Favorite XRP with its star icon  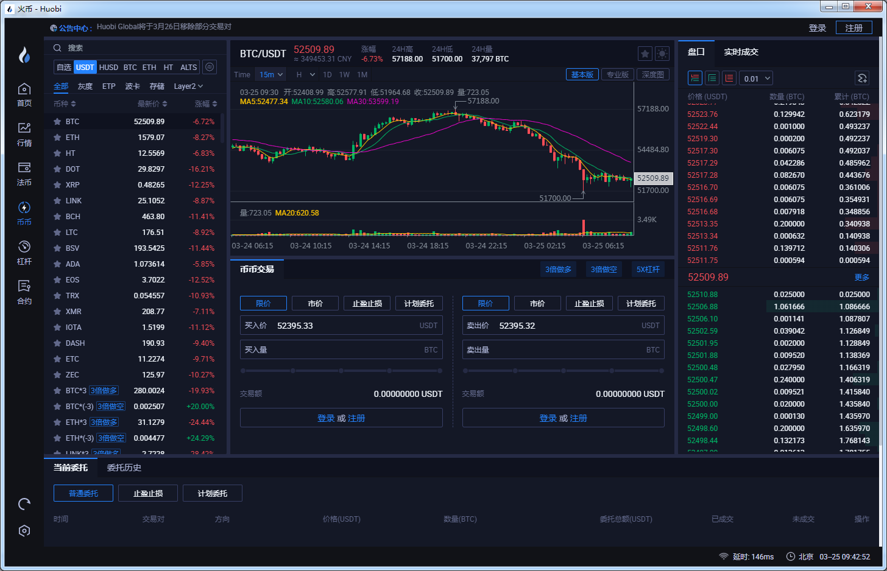57,185
